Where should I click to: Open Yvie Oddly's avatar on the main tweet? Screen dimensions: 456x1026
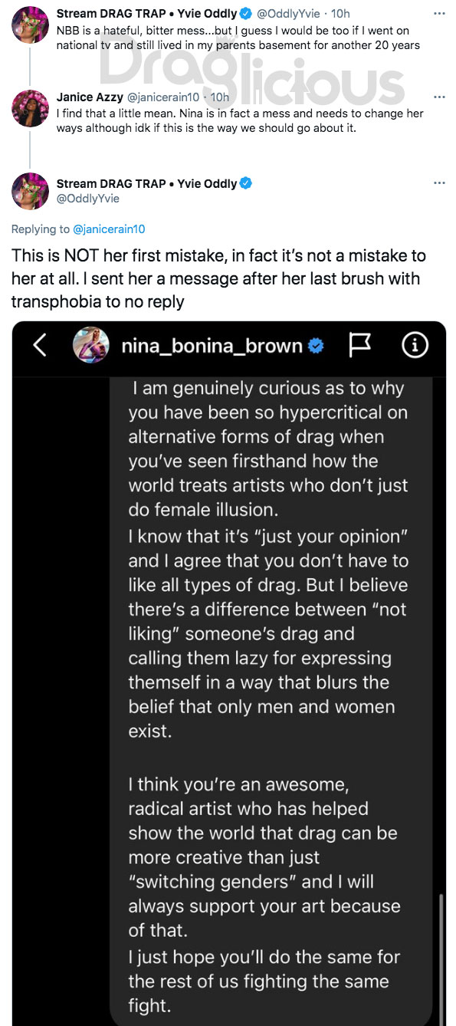tap(31, 192)
